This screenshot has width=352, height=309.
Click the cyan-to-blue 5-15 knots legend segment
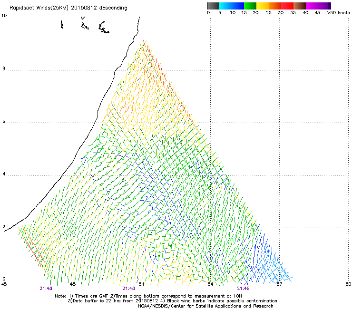[232, 6]
